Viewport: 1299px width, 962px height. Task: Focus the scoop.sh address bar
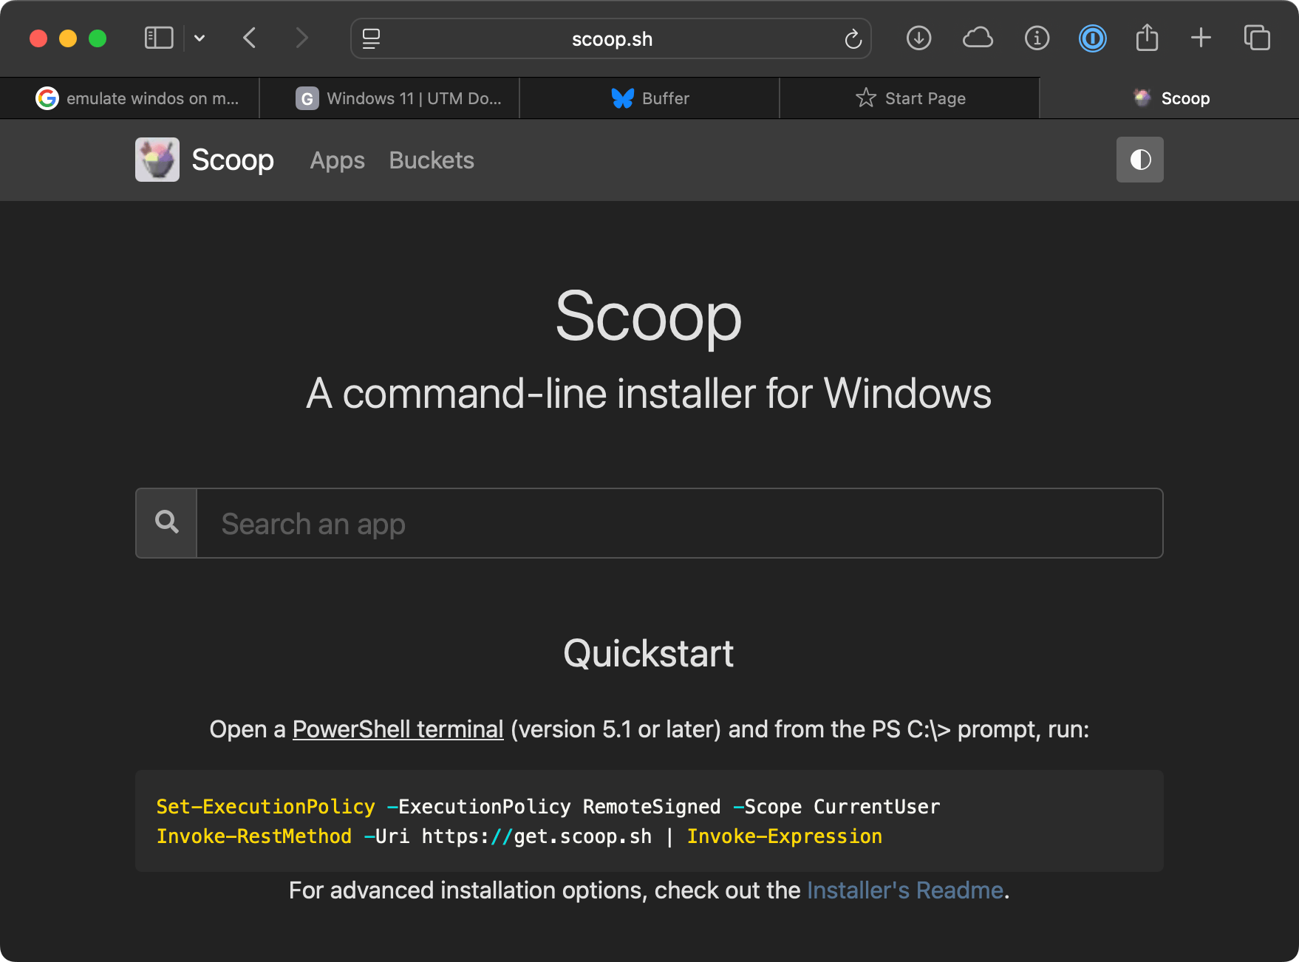[611, 38]
